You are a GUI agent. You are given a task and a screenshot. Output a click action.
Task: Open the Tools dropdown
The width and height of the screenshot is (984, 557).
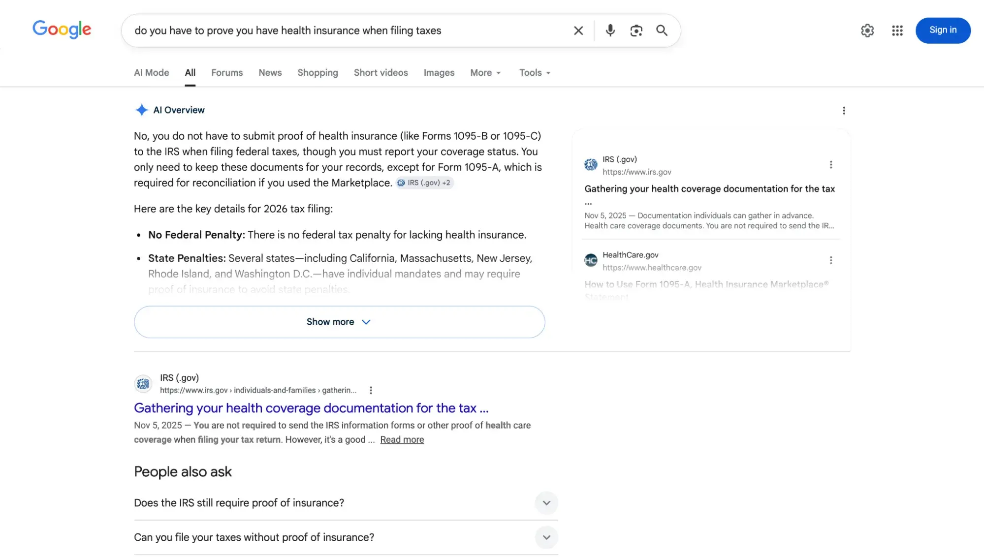[535, 72]
